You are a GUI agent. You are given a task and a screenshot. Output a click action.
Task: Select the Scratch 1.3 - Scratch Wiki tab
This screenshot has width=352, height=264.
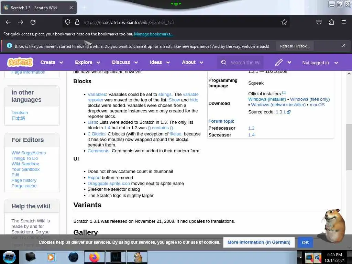(38, 8)
